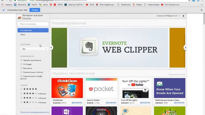Open the Политика конфиденциальности link
The image size is (205, 115).
[x=35, y=112]
